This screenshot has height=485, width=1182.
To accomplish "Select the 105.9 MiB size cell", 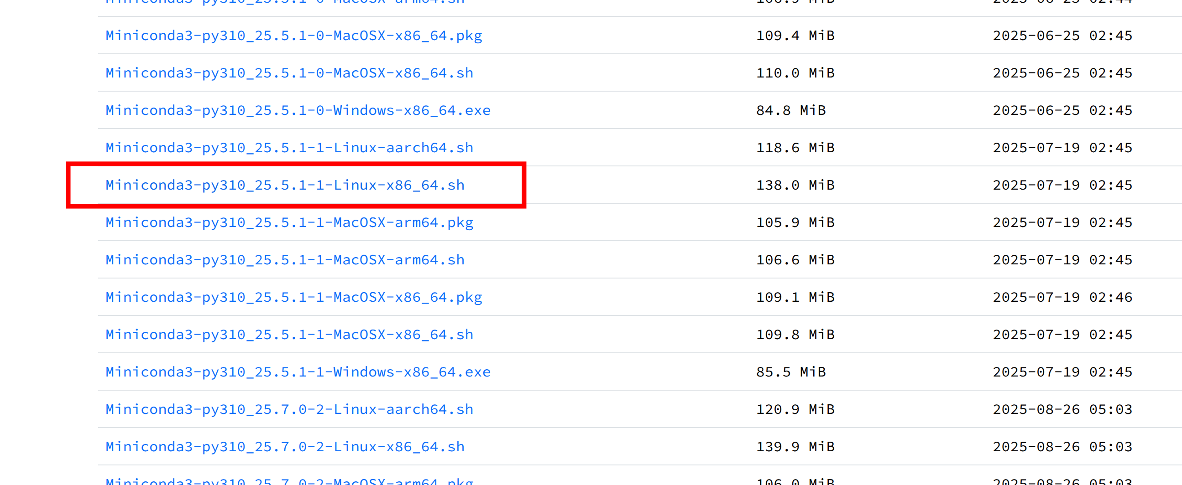I will point(795,222).
